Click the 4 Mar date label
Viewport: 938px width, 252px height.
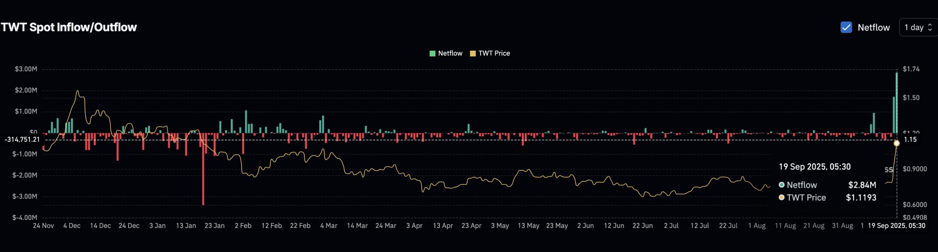coord(329,226)
